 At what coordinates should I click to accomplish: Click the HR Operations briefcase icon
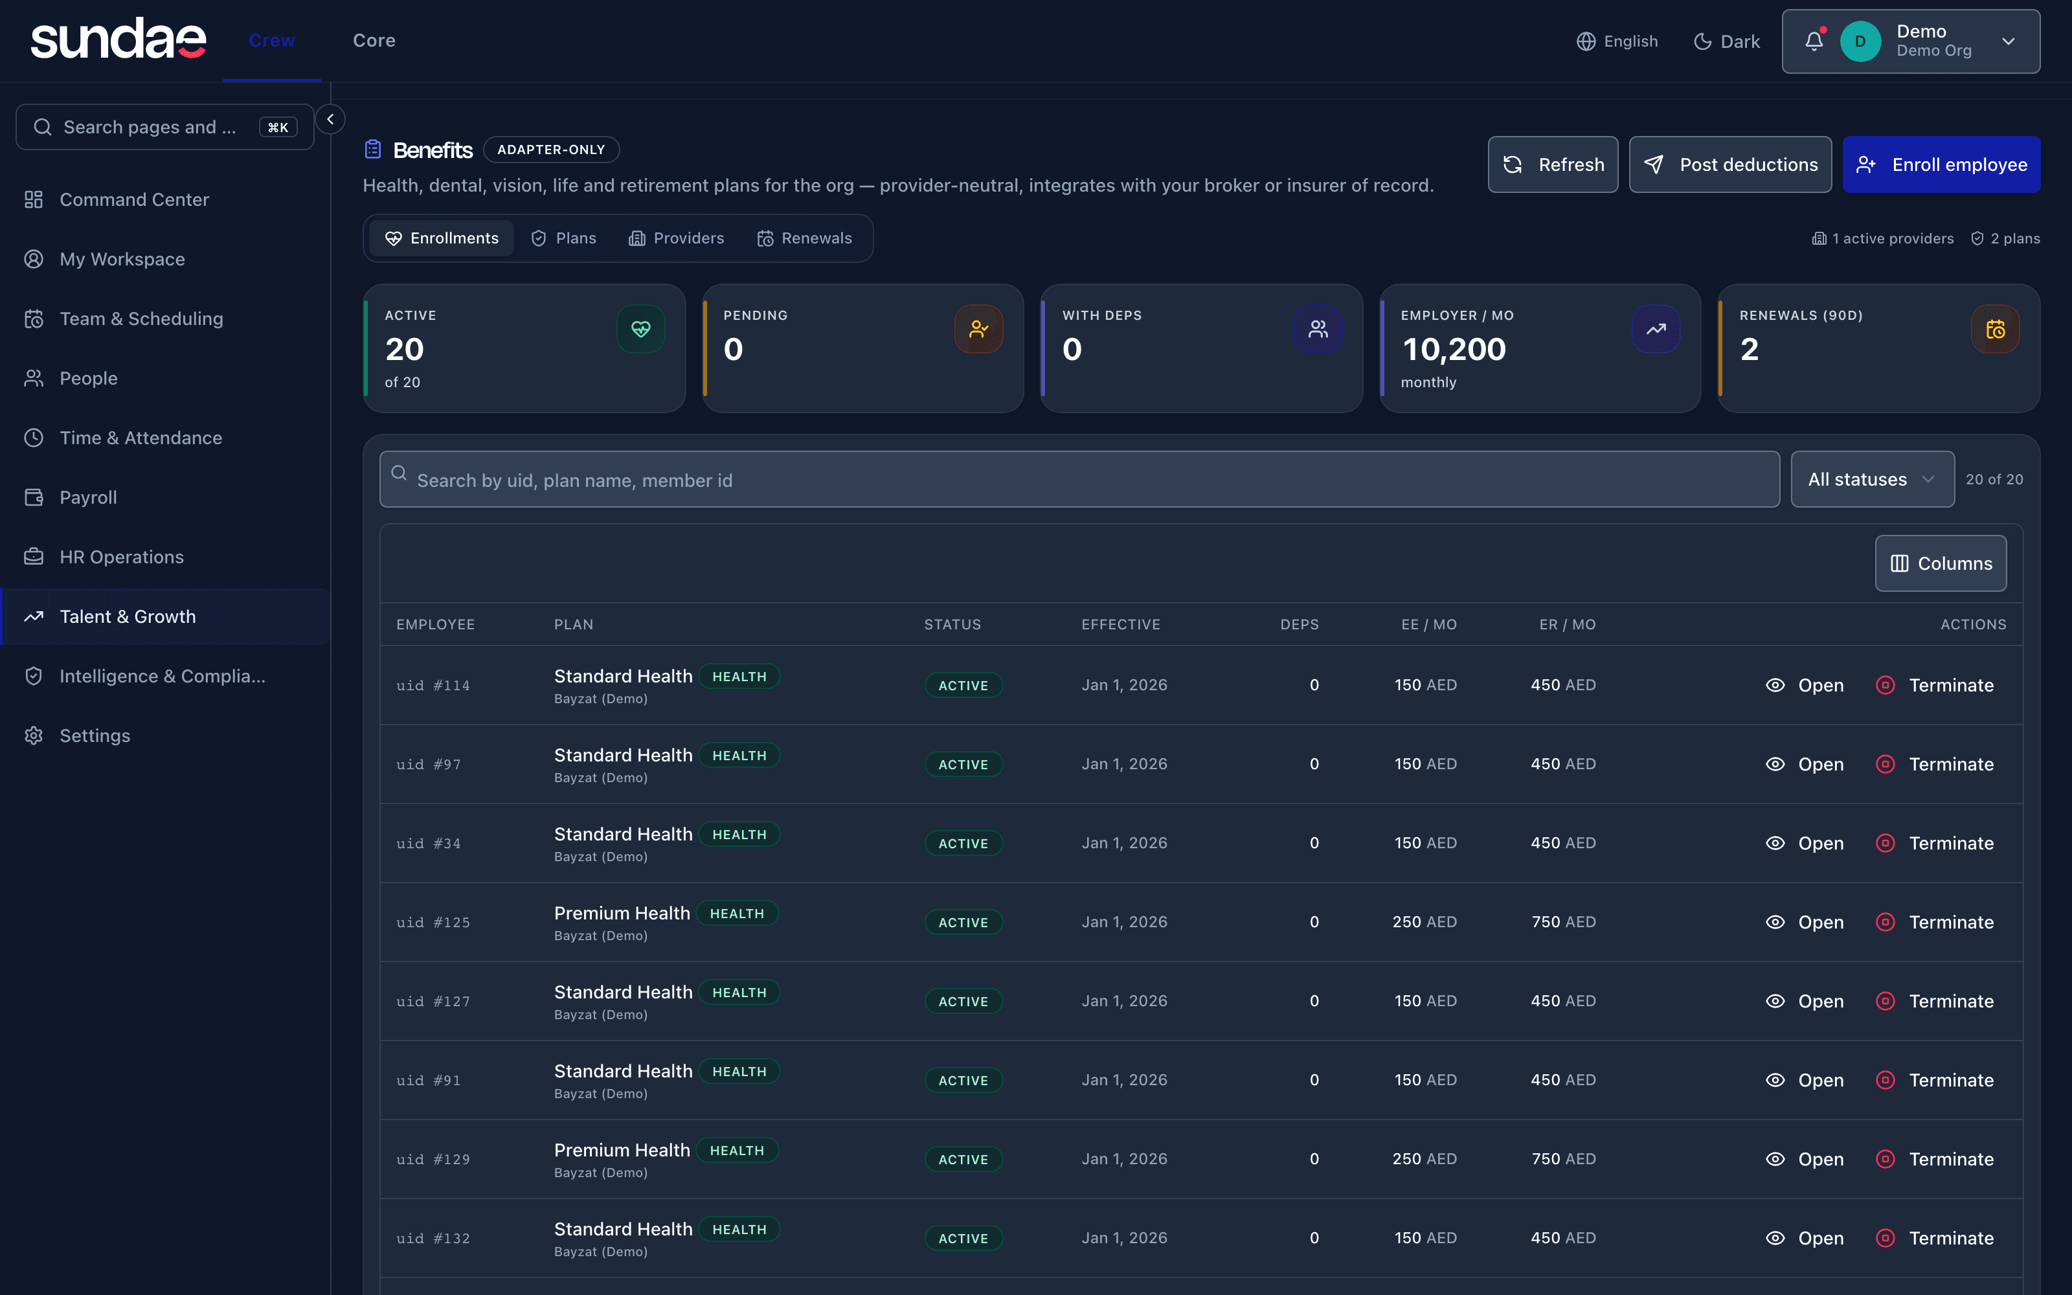[34, 557]
